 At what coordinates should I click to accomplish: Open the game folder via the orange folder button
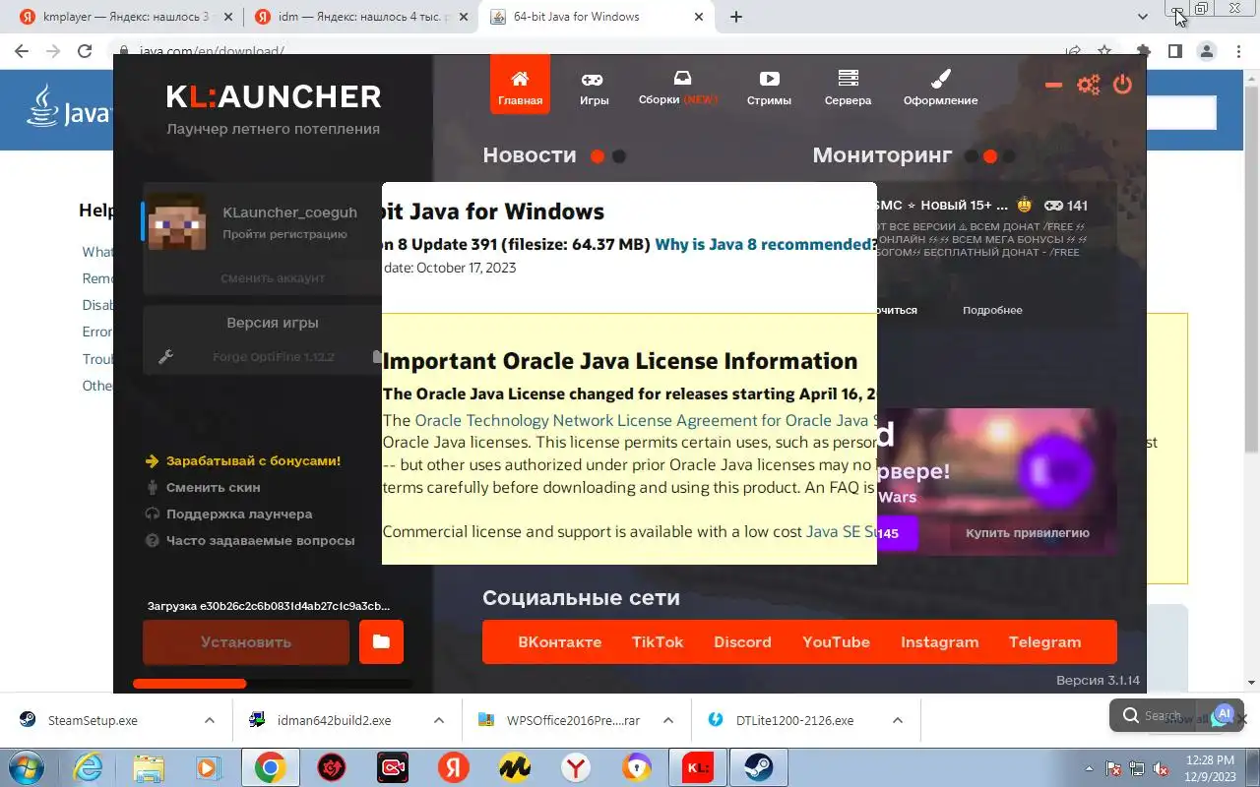(381, 642)
